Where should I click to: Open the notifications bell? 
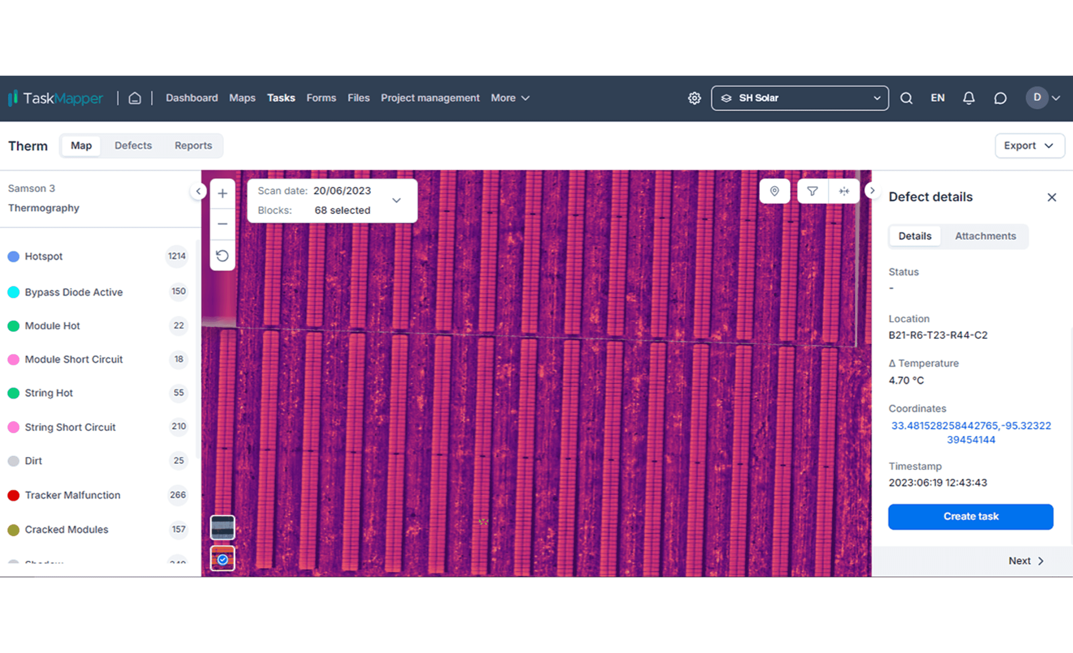coord(968,98)
